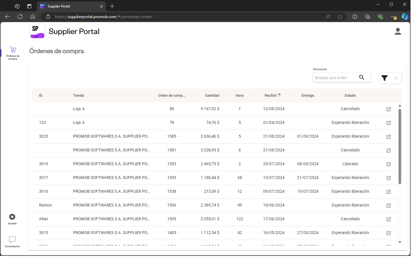Refresh the page in browser
The width and height of the screenshot is (418, 265).
point(20,17)
